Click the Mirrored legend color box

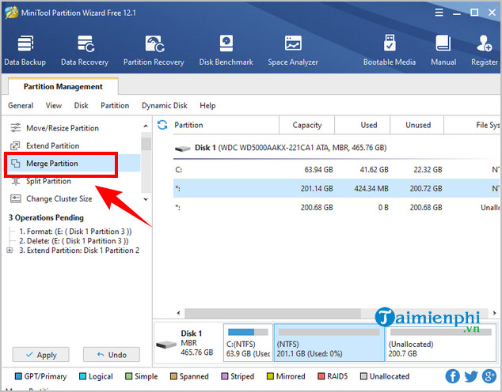(270, 376)
